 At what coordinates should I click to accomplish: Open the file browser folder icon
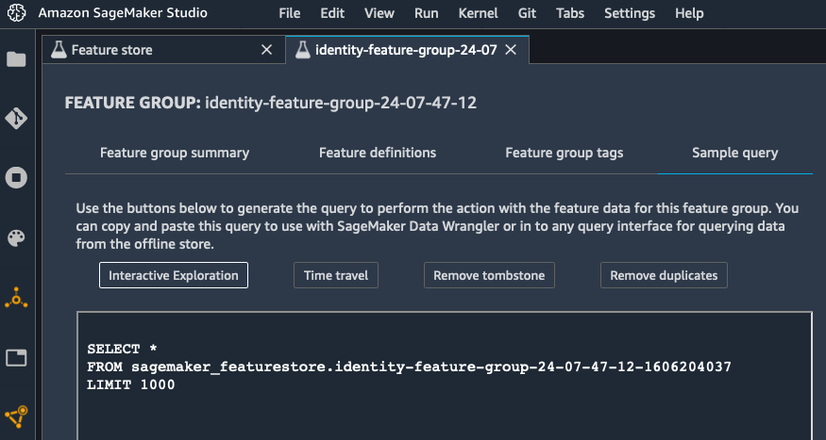[16, 59]
